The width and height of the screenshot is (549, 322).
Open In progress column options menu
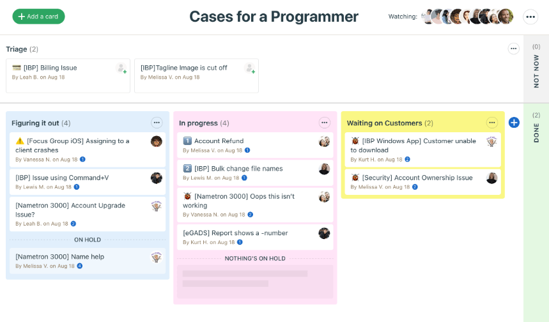[324, 123]
